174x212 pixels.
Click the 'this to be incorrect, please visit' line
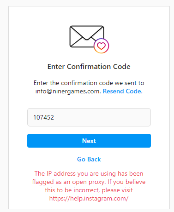point(89,190)
